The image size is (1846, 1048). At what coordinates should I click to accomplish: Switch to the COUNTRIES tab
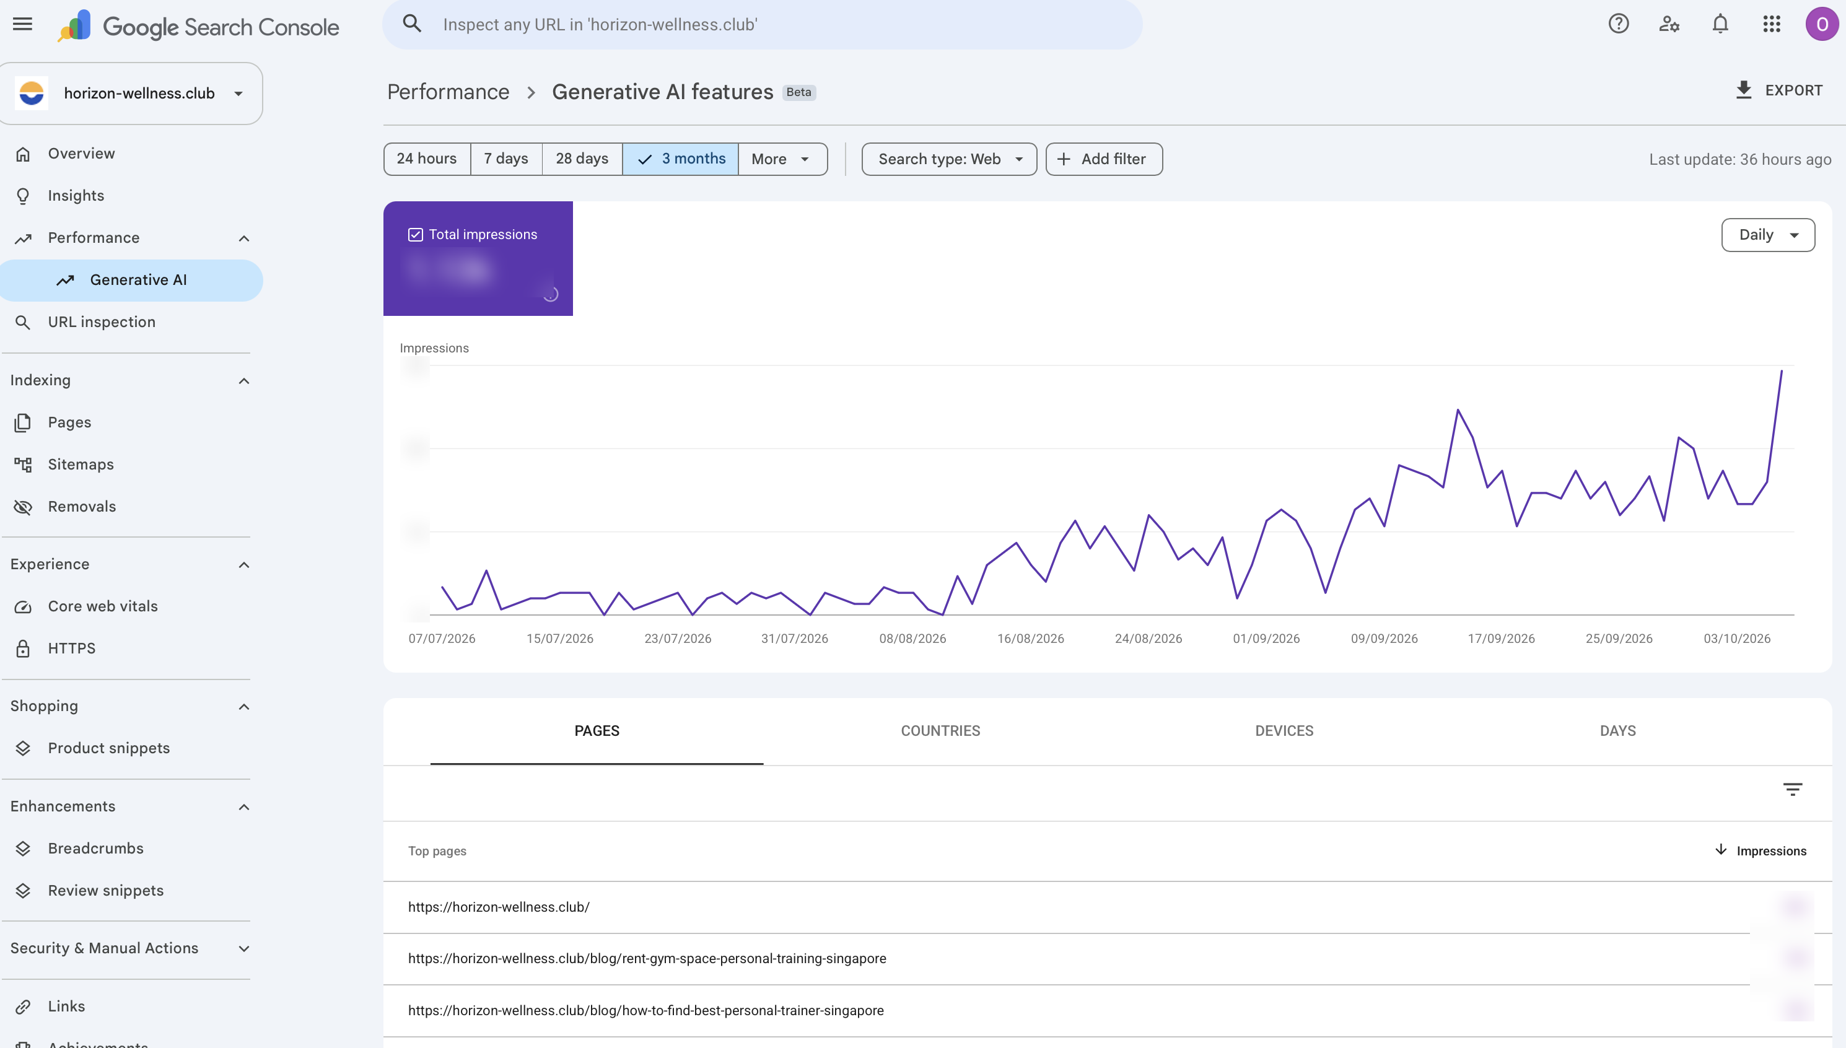(940, 731)
